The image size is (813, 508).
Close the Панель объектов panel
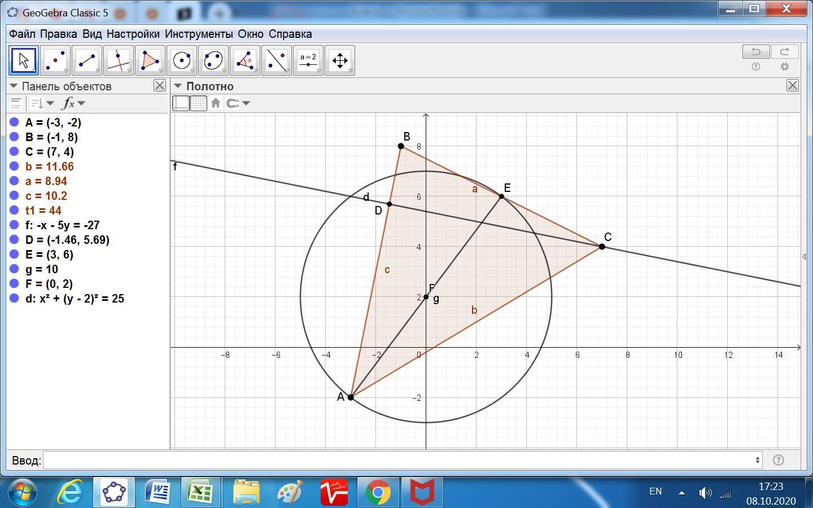[160, 86]
